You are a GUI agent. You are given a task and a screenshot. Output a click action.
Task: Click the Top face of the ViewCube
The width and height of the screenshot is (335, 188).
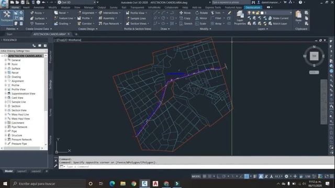coord(314,56)
